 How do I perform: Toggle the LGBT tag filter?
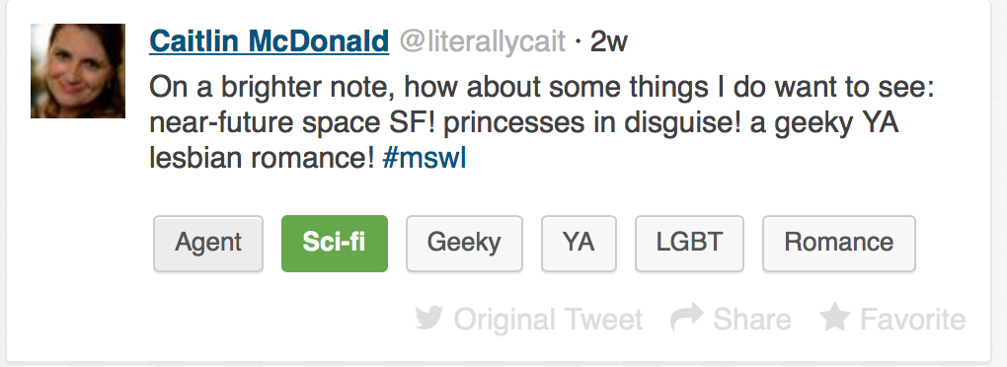click(690, 243)
